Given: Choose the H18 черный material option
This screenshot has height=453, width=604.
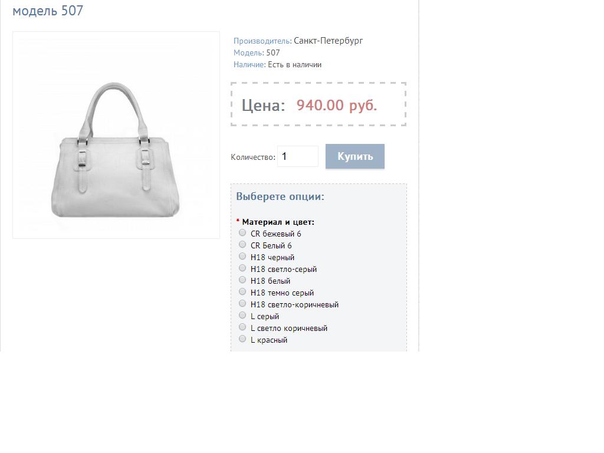Looking at the screenshot, I should 242,256.
